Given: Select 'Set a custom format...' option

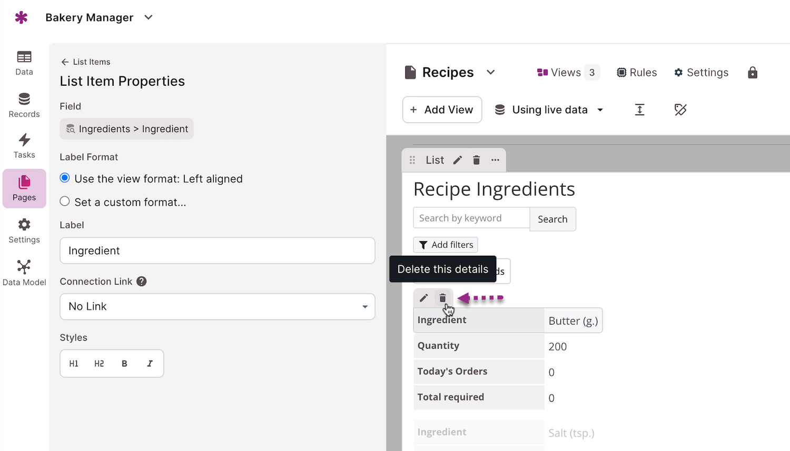Looking at the screenshot, I should pyautogui.click(x=65, y=201).
